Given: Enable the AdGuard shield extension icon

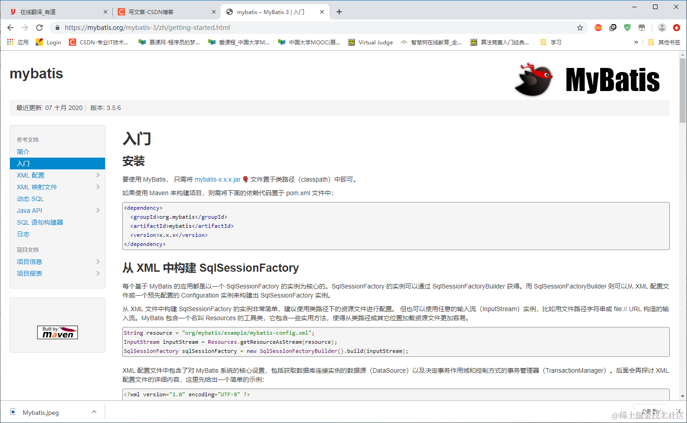Looking at the screenshot, I should point(627,28).
